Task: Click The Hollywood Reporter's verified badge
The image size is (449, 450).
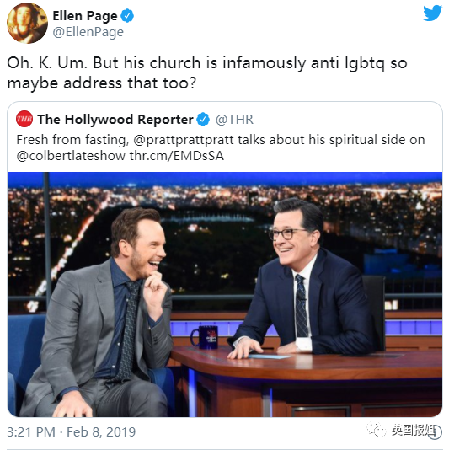Action: tap(203, 119)
